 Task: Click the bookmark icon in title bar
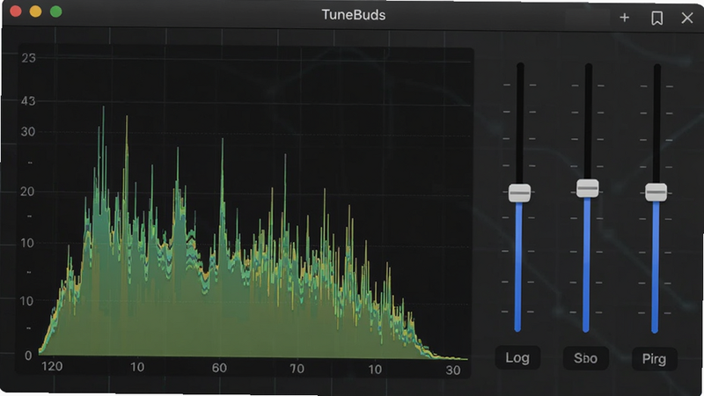(656, 18)
